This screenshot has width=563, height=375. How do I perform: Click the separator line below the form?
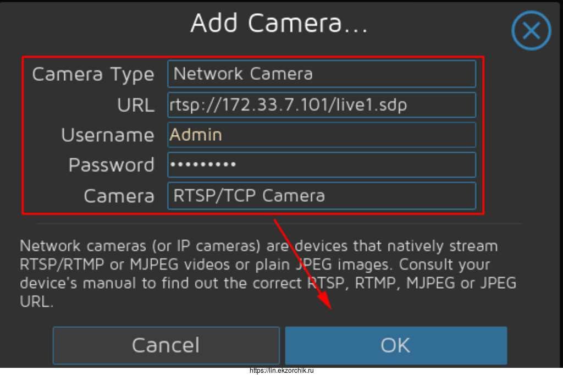point(279,224)
